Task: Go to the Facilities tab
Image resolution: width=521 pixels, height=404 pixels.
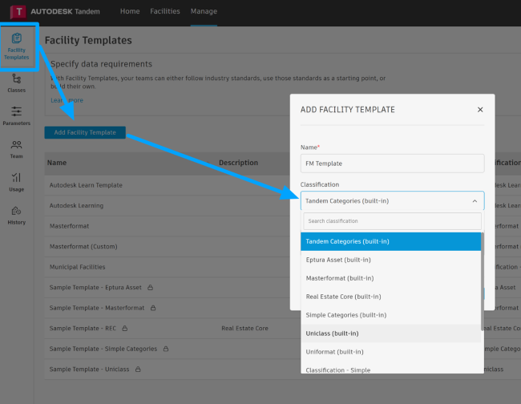Action: tap(165, 11)
